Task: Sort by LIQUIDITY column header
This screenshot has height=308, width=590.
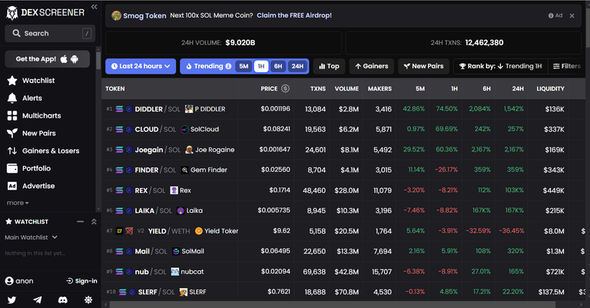Action: [x=550, y=89]
